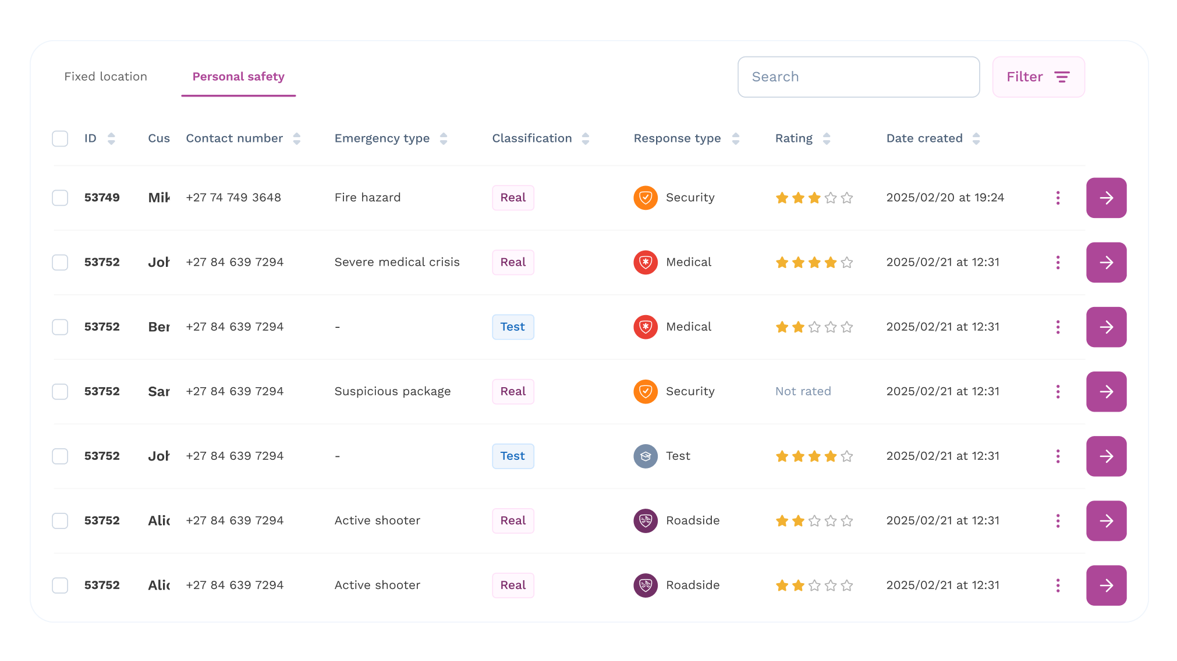Select Personal safety tab
1177x661 pixels.
coord(238,77)
